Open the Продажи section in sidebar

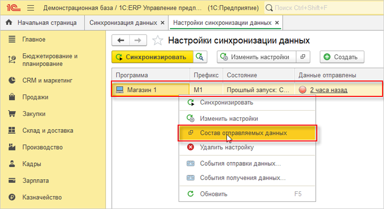36,97
